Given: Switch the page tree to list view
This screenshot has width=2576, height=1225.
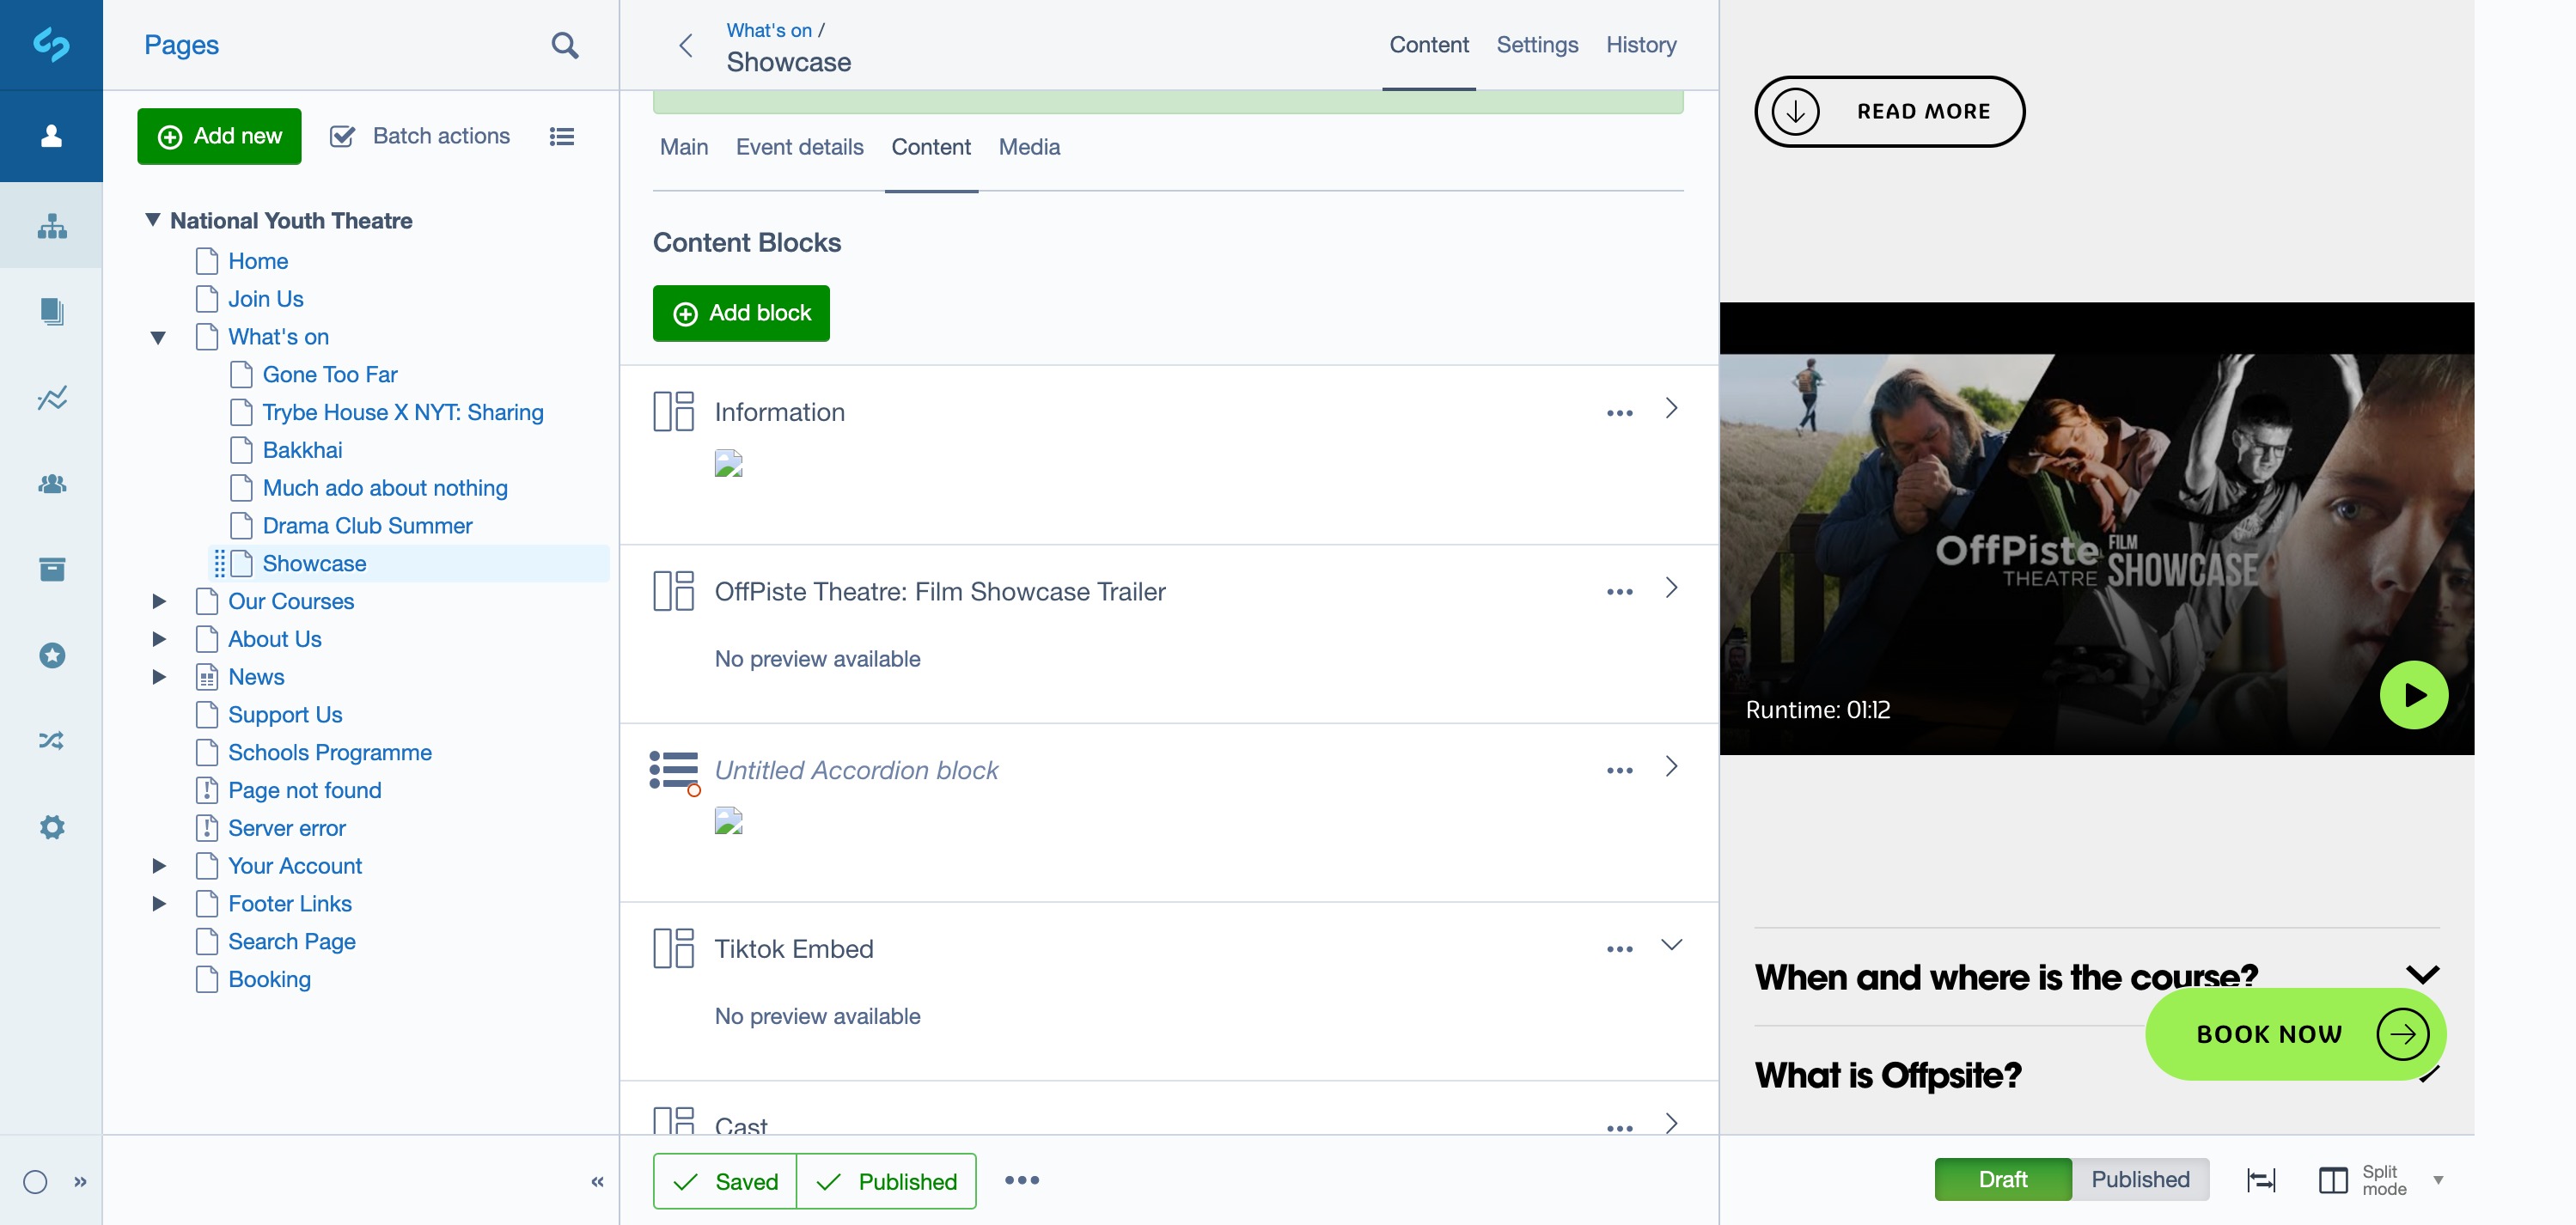Looking at the screenshot, I should click(x=562, y=136).
